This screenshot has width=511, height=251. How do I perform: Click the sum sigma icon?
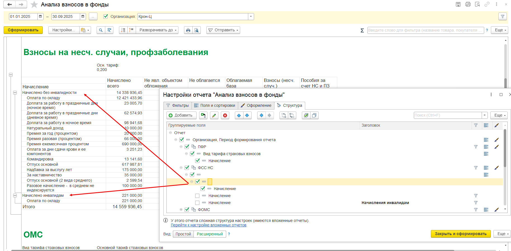pyautogui.click(x=362, y=30)
